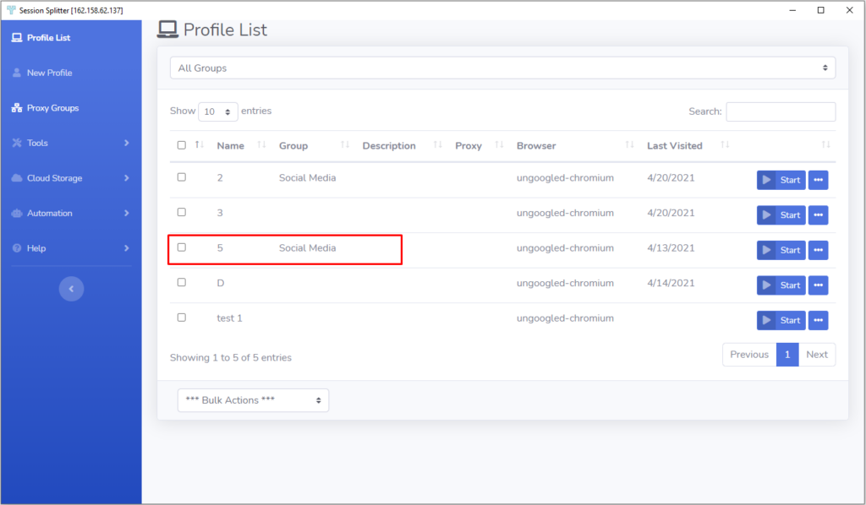Open more options for profile 3

pos(819,215)
